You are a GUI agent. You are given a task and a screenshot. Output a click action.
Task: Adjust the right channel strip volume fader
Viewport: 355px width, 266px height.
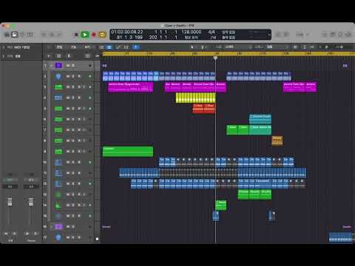[x=31, y=202]
